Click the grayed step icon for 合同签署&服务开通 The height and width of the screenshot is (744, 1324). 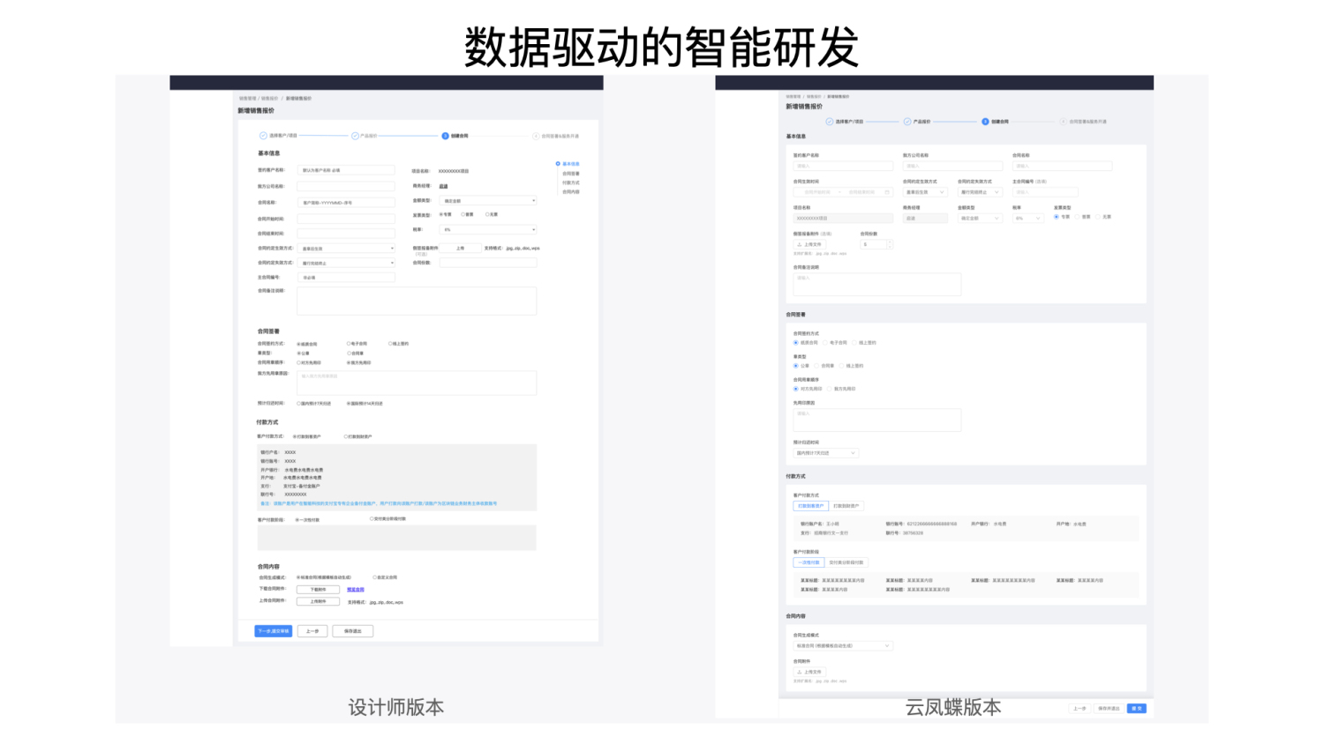click(x=1064, y=122)
